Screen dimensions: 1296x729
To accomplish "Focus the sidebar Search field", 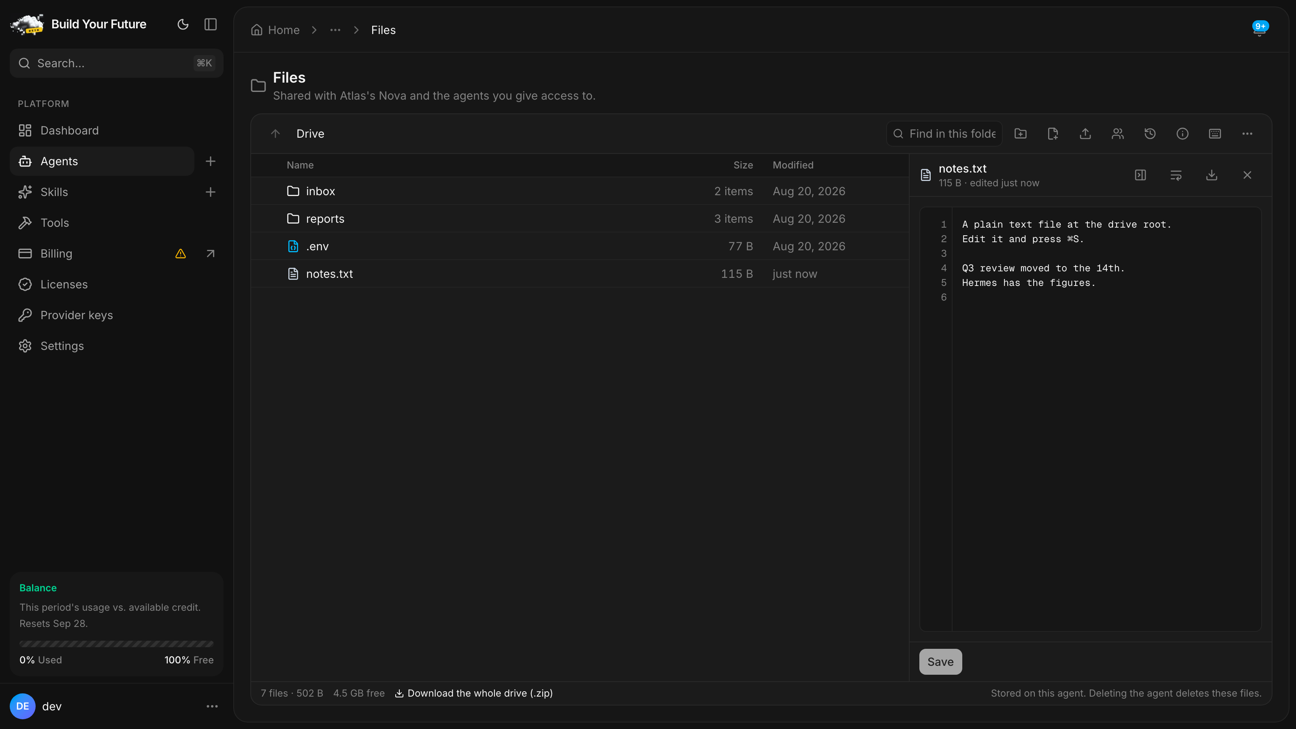I will [x=116, y=63].
